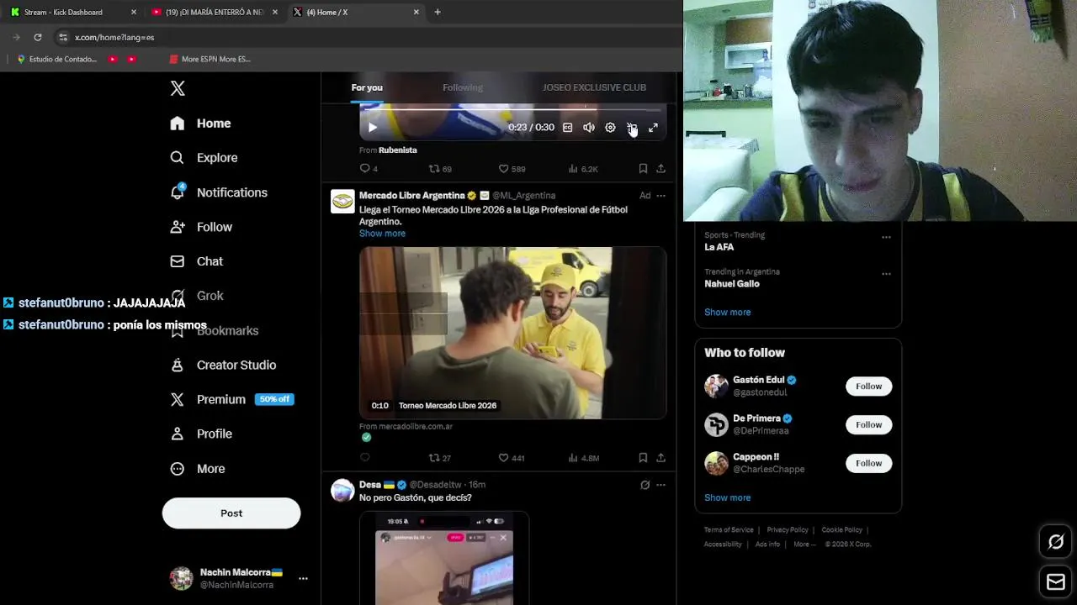This screenshot has height=605, width=1077.
Task: Enter video fullscreen mode
Action: [x=653, y=128]
